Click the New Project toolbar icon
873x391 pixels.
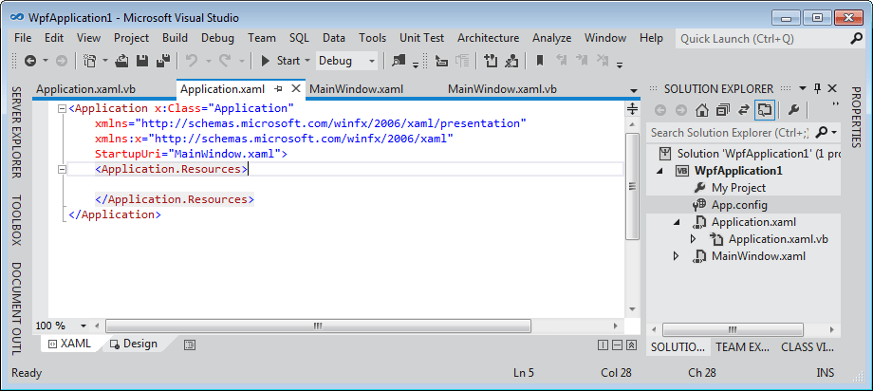[x=90, y=61]
